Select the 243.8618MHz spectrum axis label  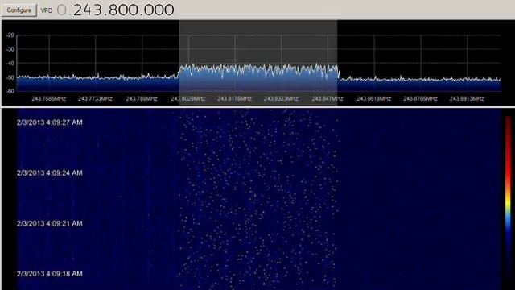[373, 98]
